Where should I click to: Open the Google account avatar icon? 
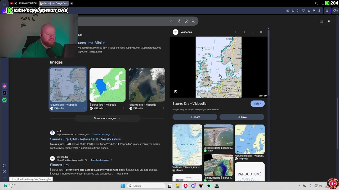point(329,21)
